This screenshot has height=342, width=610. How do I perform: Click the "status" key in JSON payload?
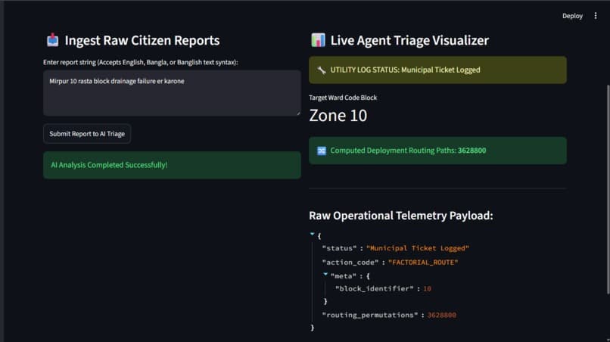[x=339, y=248]
